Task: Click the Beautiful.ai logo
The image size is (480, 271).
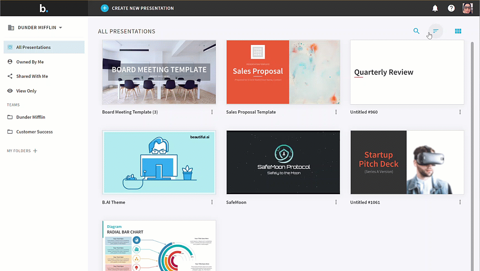Action: 44,8
